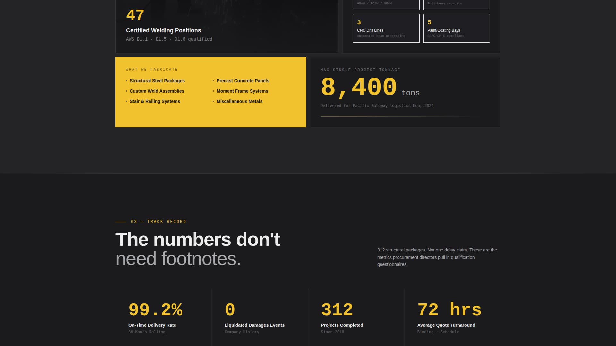Select the Moment Frame Systems item
The image size is (616, 346).
tap(242, 91)
